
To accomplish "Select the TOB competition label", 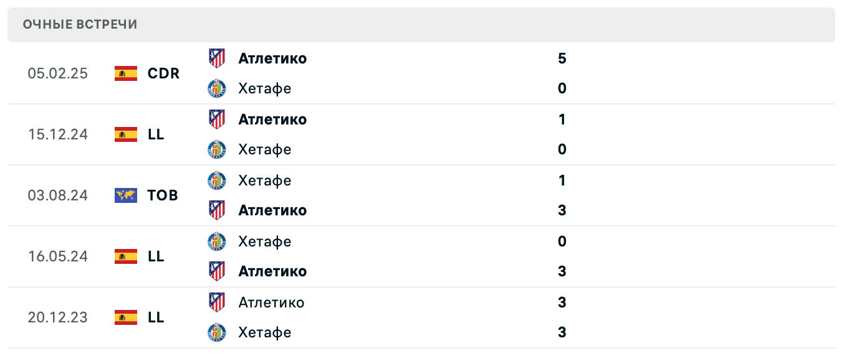I will tap(163, 195).
